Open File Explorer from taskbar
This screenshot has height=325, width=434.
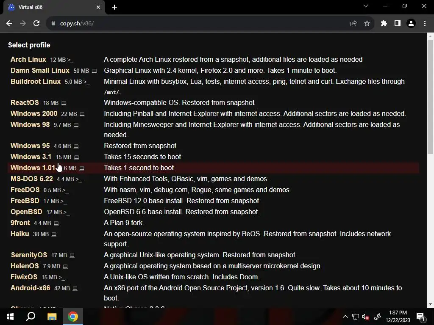click(52, 317)
